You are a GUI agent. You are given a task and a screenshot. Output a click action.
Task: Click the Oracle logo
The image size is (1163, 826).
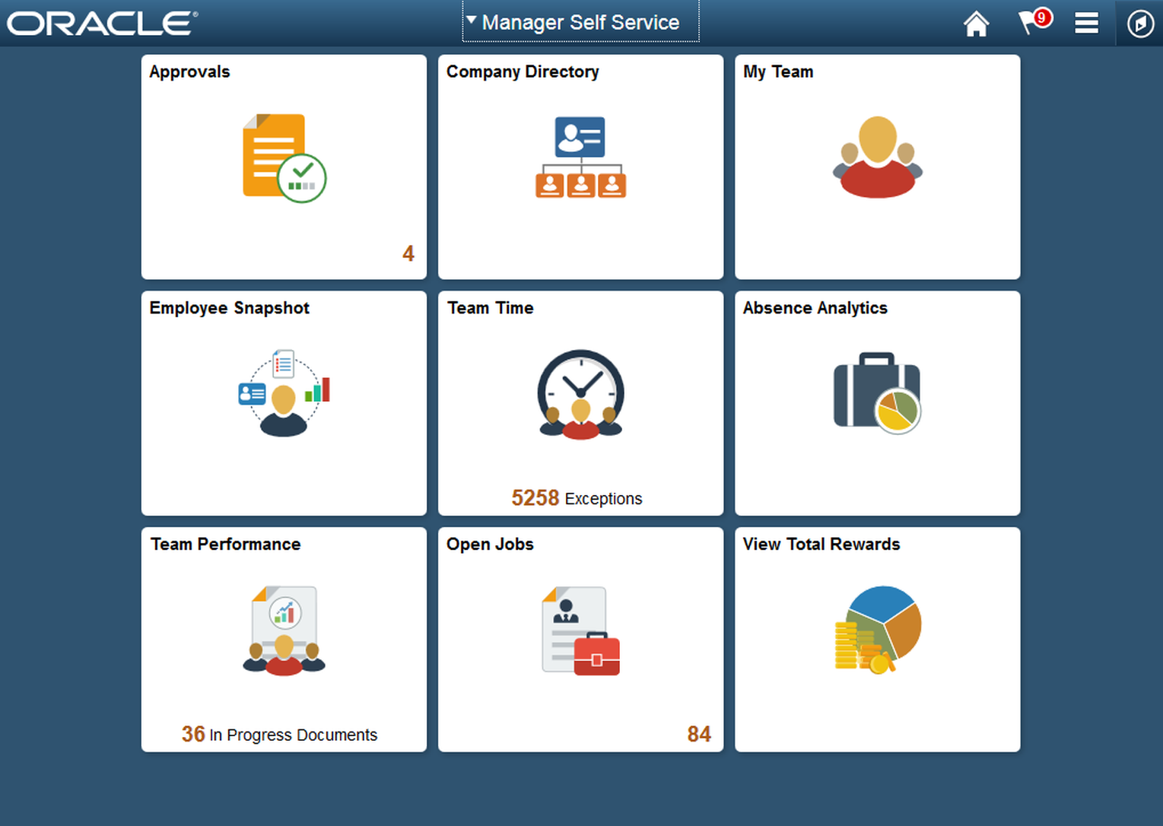click(103, 23)
